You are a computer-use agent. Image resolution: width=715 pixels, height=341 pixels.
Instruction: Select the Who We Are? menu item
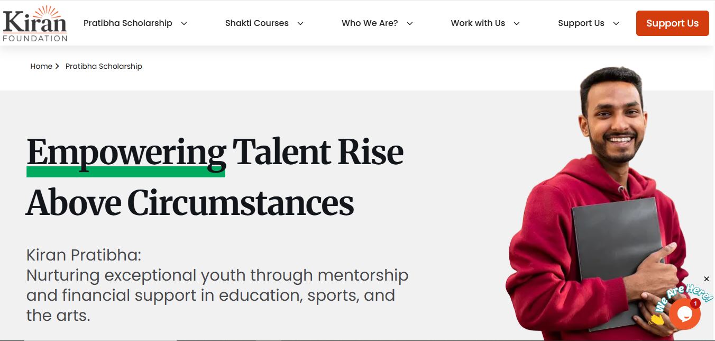click(x=370, y=23)
